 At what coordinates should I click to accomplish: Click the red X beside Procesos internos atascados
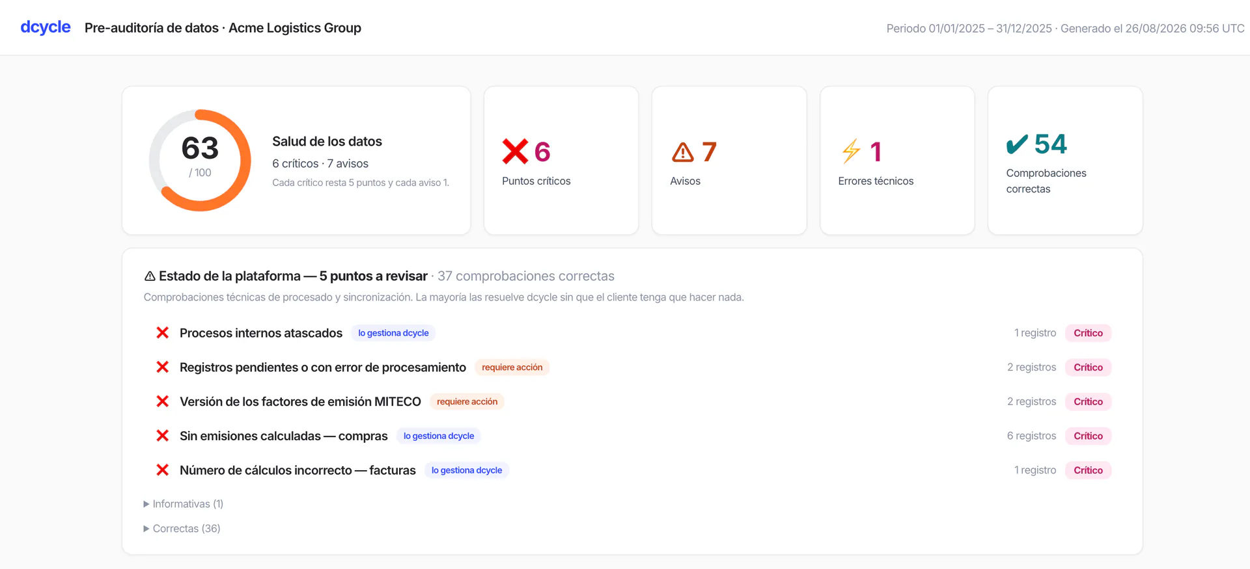163,333
